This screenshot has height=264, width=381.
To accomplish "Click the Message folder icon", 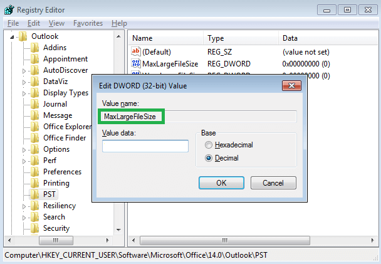I will click(34, 115).
